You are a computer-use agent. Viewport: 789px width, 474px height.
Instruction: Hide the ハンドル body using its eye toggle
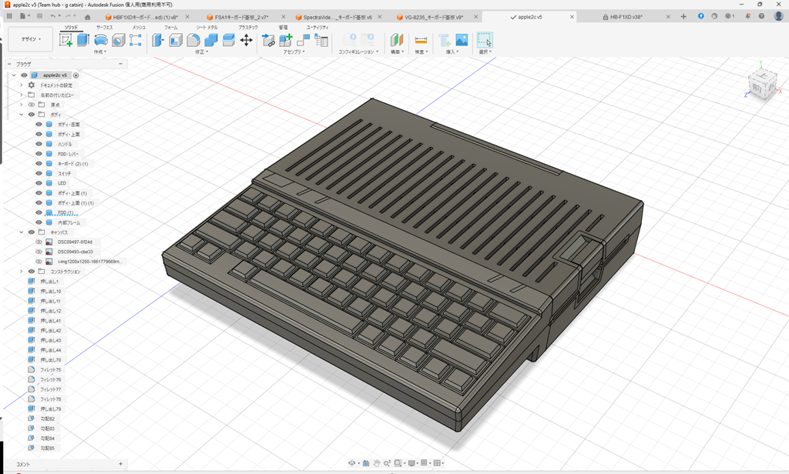39,144
